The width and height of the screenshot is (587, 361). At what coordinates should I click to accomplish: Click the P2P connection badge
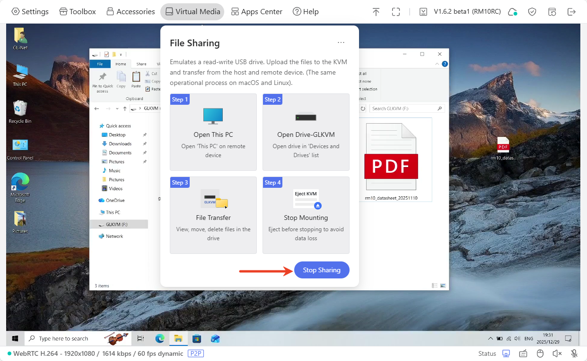tap(196, 353)
